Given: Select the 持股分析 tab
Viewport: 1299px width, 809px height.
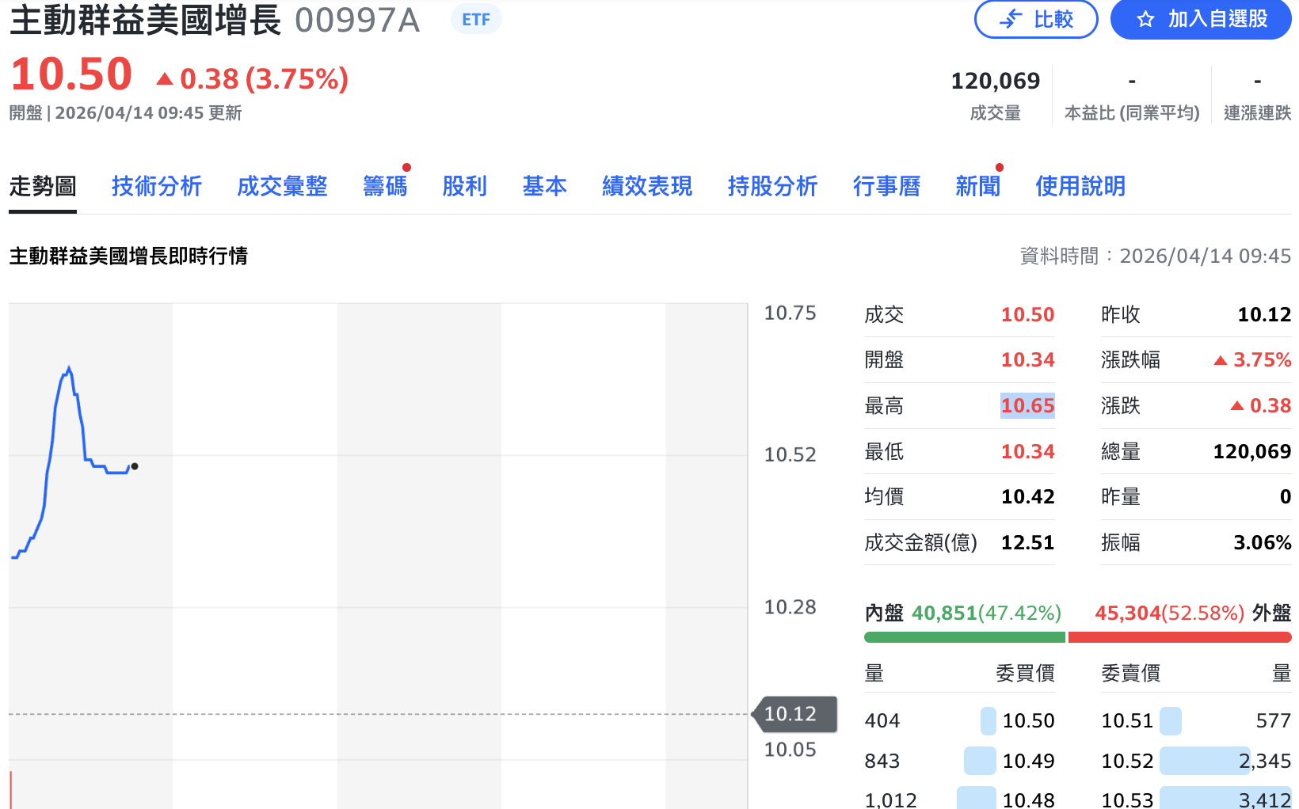Looking at the screenshot, I should tap(772, 187).
